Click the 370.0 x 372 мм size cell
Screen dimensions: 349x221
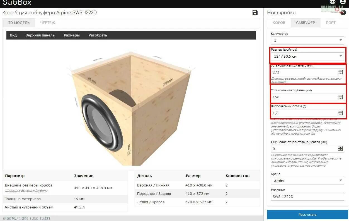(x=199, y=202)
